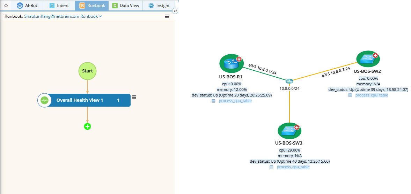Screen dimensions: 411x194
Task: Select the US-BOS-R1 router icon
Action: point(231,64)
